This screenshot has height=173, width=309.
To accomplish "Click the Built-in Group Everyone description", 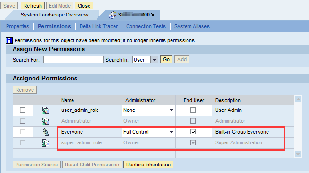I will 242,132.
